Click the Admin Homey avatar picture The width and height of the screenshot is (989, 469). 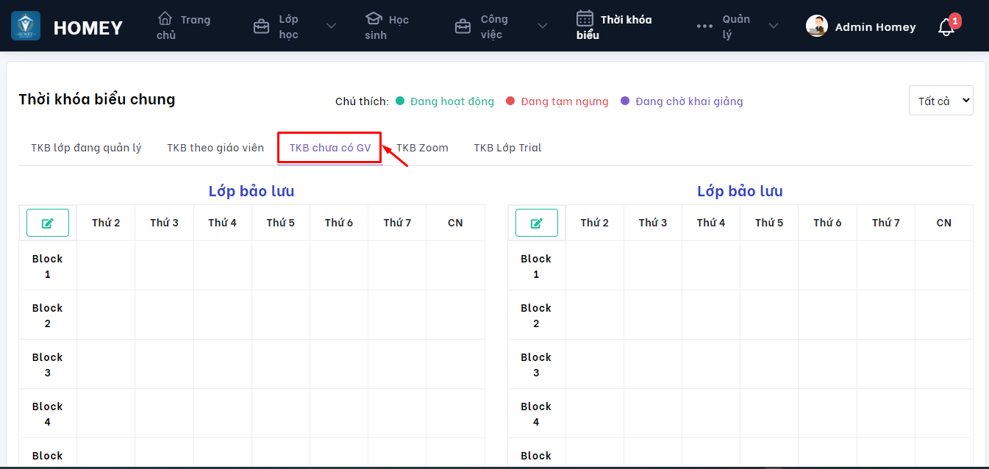coord(816,26)
